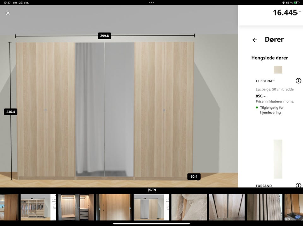Tap the battery indicator in status bar
The height and width of the screenshot is (226, 303).
point(296,3)
